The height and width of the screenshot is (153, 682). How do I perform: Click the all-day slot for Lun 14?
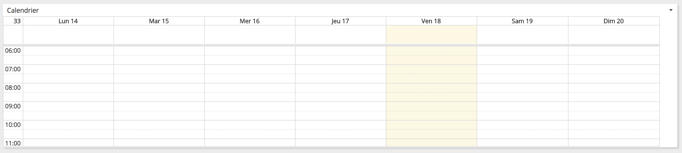68,34
